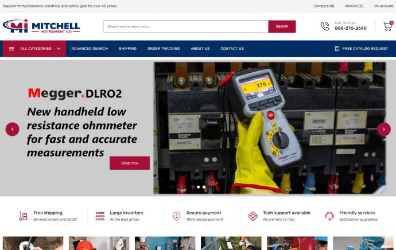Click the Large inventory list icon
This screenshot has width=396, height=250.
click(x=100, y=216)
